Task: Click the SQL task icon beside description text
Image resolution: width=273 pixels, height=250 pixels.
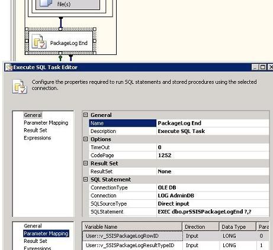Action: [20, 86]
